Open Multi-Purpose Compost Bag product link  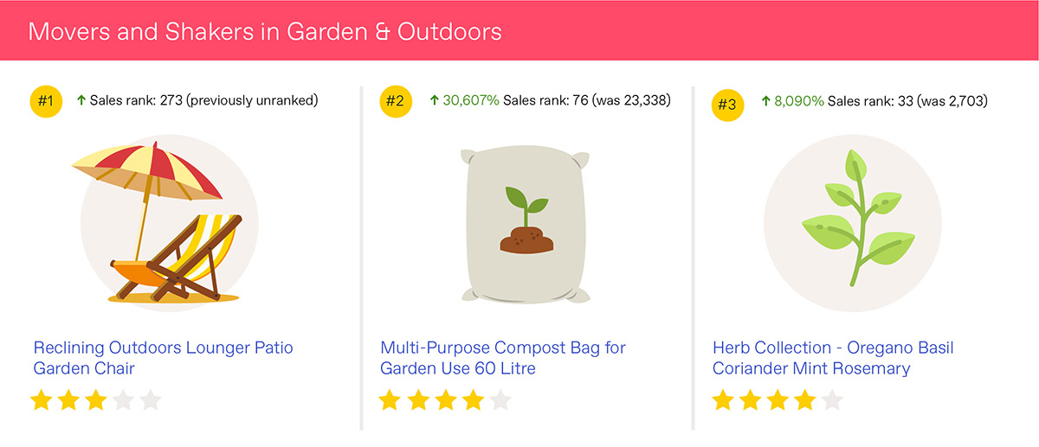[502, 358]
